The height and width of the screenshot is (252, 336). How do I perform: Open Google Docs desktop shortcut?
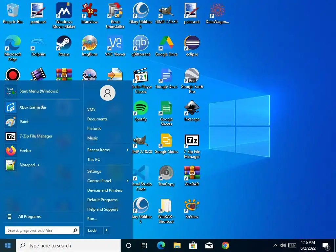[166, 78]
